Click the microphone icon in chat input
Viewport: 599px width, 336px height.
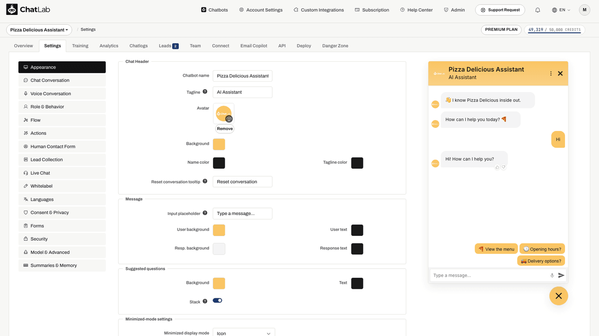tap(552, 275)
